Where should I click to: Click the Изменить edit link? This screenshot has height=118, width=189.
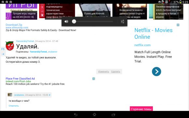pyautogui.click(x=104, y=72)
